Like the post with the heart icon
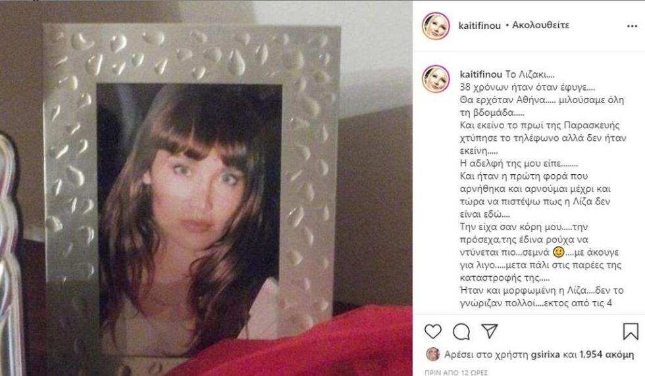 (x=433, y=331)
